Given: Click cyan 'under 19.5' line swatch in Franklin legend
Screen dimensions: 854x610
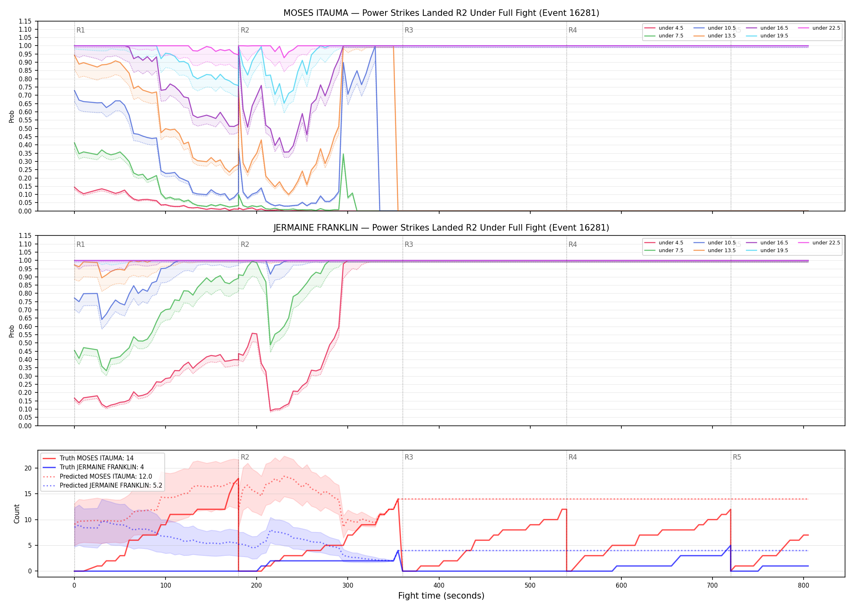Looking at the screenshot, I should (x=752, y=251).
